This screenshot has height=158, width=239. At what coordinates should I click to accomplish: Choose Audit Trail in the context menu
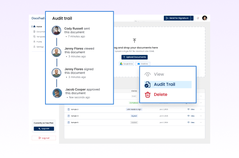coord(168,84)
